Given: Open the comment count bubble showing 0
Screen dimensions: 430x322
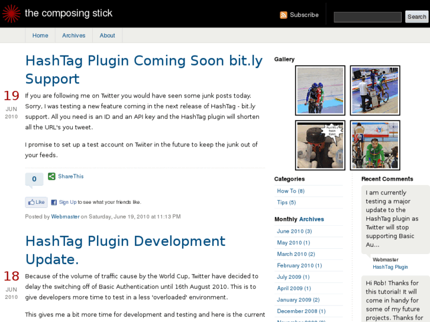Looking at the screenshot, I should click(34, 179).
